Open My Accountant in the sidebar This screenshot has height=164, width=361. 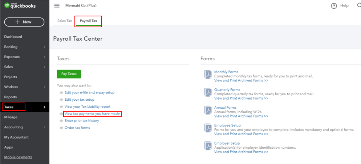pos(16,137)
